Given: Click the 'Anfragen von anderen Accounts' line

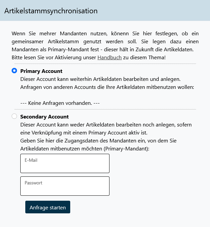Looking at the screenshot, I should click(x=107, y=87).
